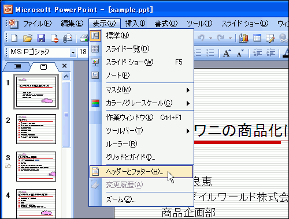The width and height of the screenshot is (289, 219).
Task: Click the Insert Table toolbar icon
Action: pos(257,37)
